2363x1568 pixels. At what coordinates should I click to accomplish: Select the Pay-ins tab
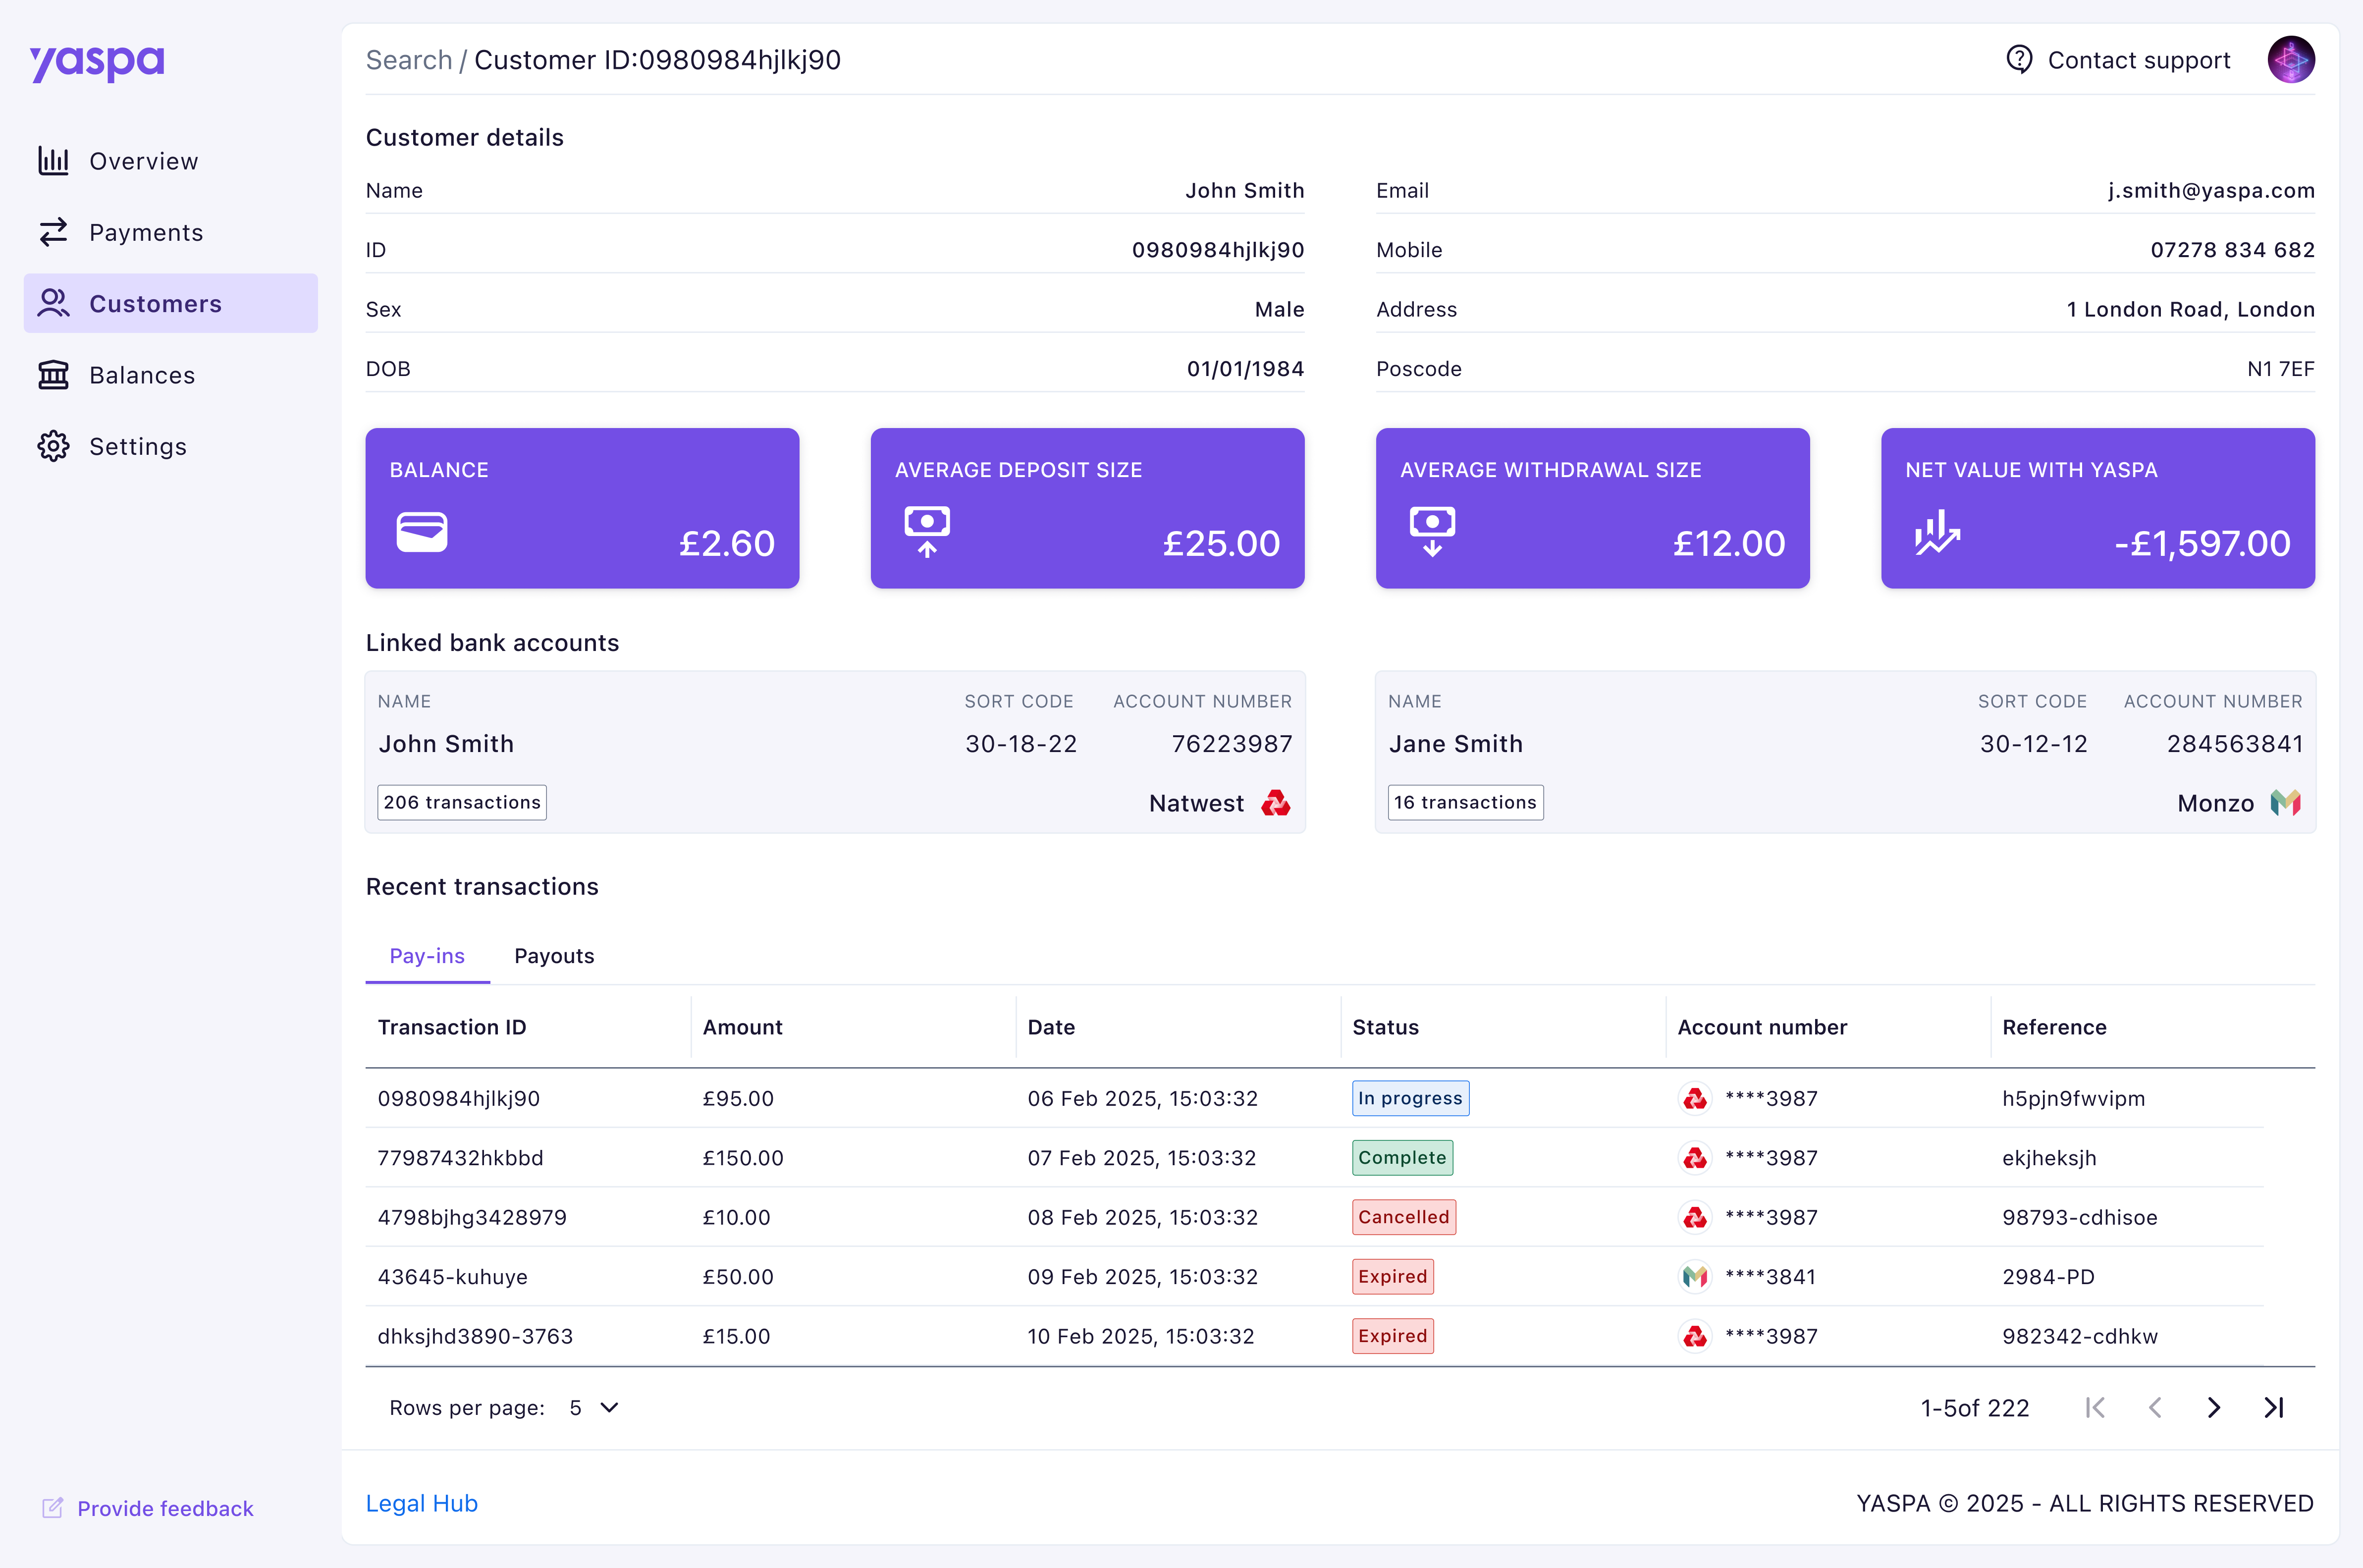(427, 956)
